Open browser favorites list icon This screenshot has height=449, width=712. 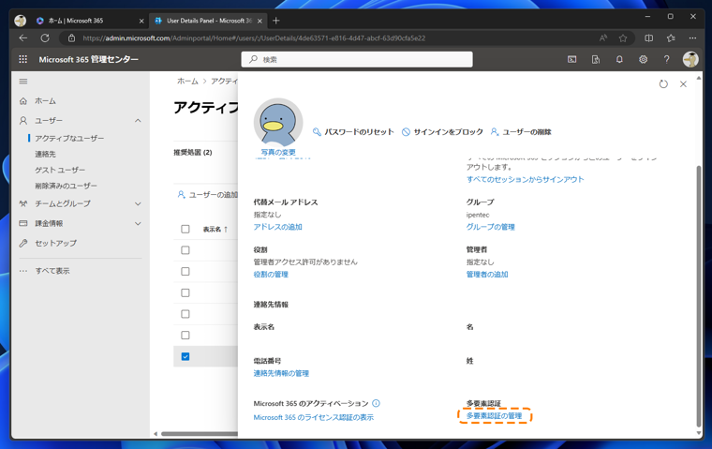pos(671,38)
